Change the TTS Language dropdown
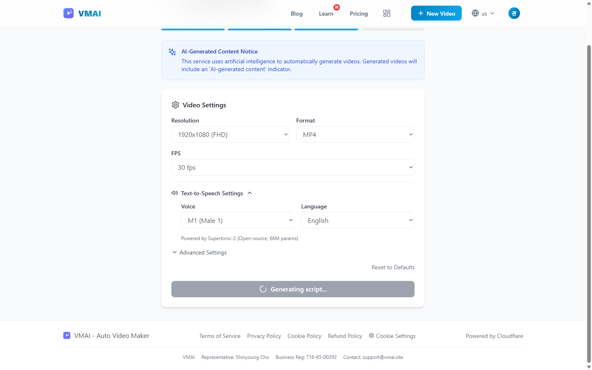 pos(358,220)
